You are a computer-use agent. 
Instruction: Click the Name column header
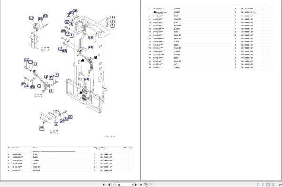click(x=35, y=148)
